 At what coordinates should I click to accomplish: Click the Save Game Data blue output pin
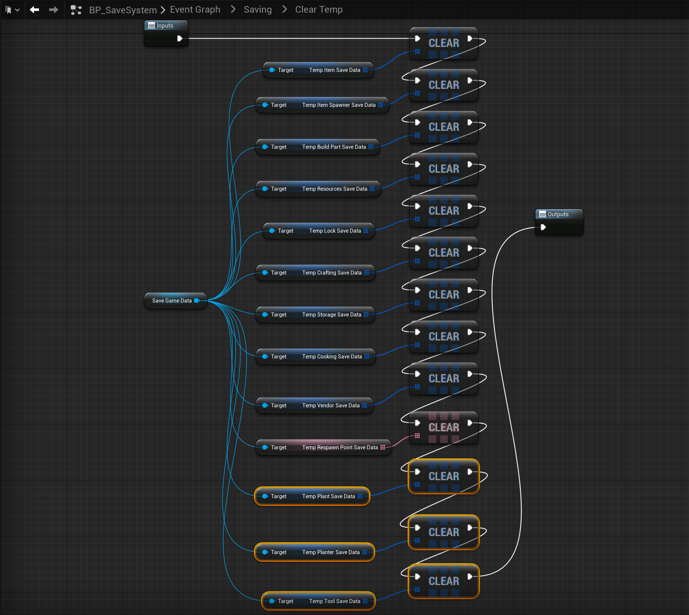(x=197, y=301)
